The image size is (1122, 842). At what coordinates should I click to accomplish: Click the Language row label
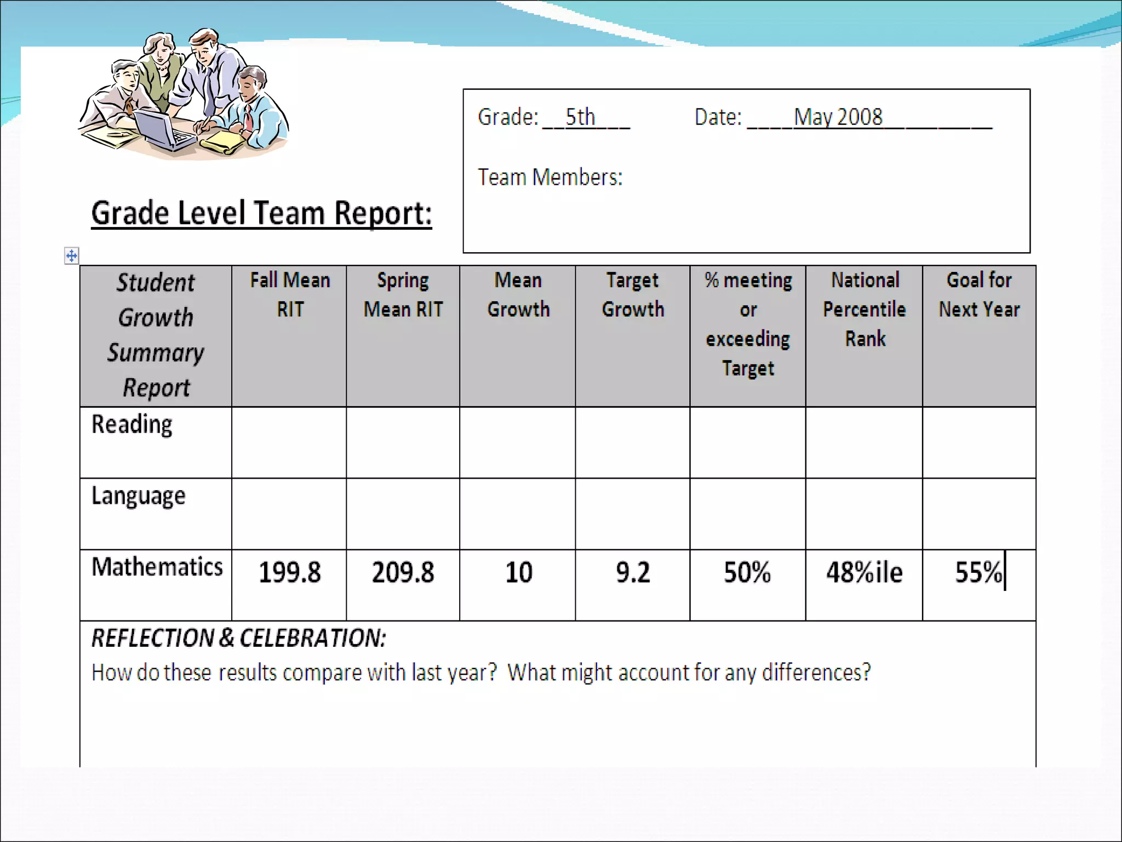pyautogui.click(x=139, y=496)
